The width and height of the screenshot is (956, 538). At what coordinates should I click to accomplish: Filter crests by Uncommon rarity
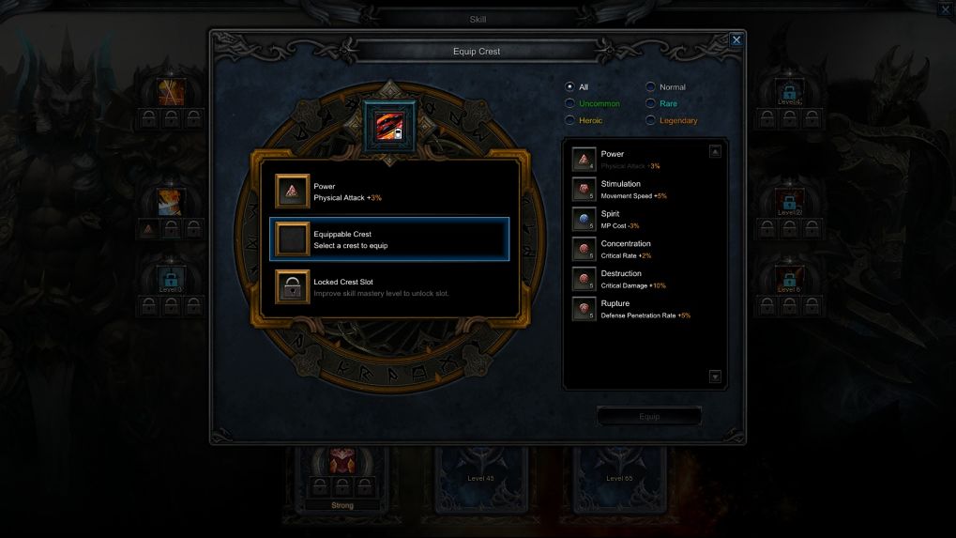[569, 103]
